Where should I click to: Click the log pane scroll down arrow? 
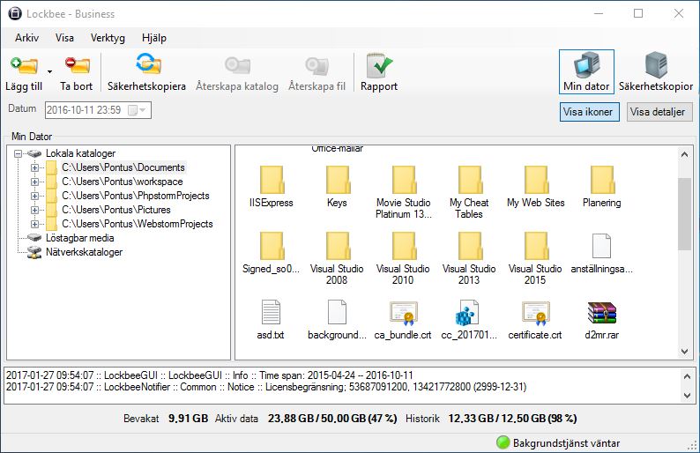point(687,396)
